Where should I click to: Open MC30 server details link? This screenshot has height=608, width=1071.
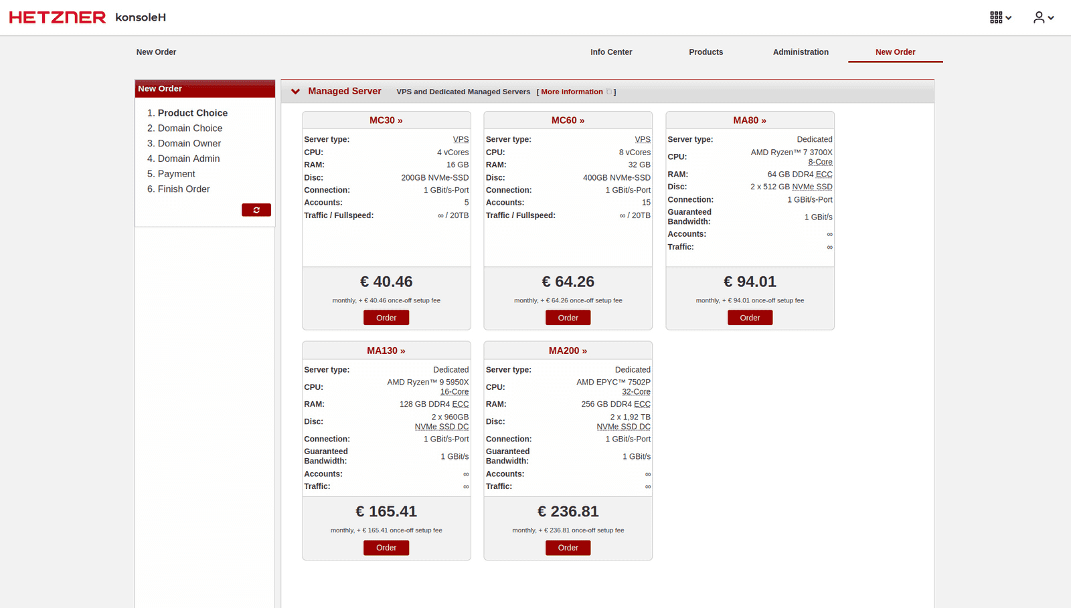coord(386,120)
